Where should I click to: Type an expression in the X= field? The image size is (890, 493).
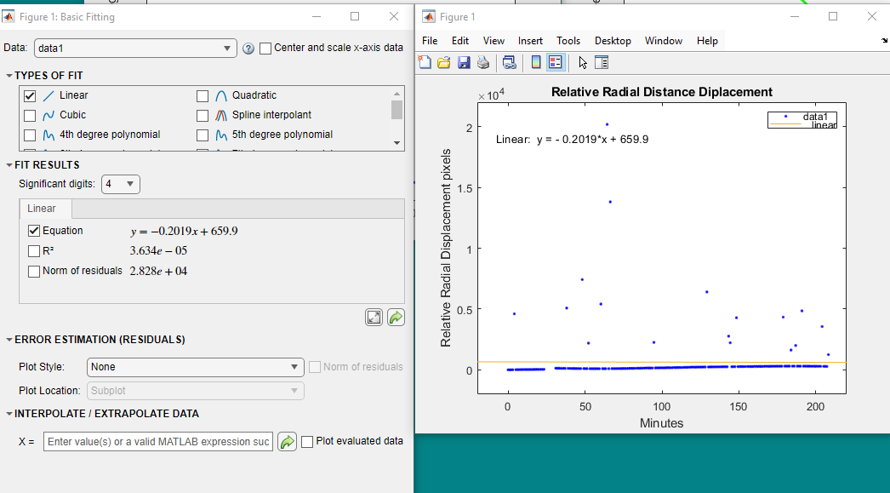pyautogui.click(x=157, y=441)
